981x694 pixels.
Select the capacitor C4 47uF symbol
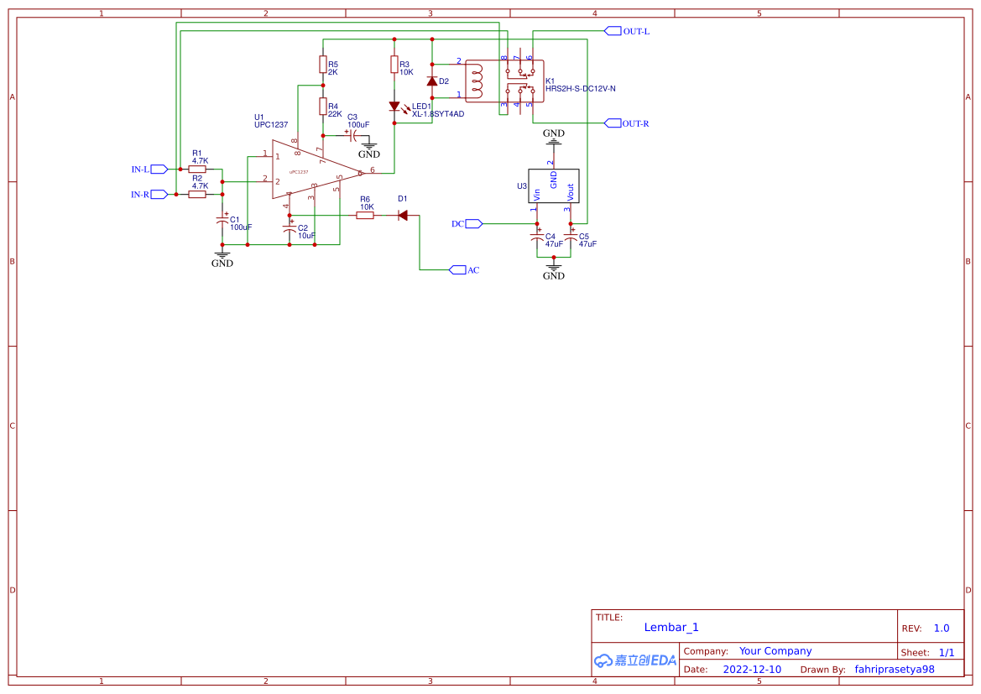[x=535, y=237]
